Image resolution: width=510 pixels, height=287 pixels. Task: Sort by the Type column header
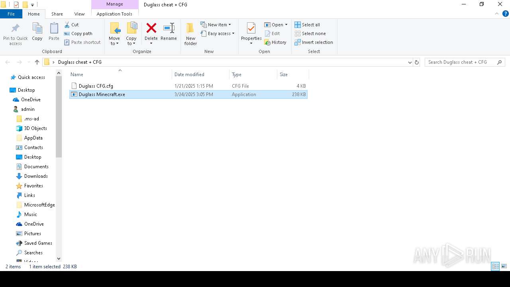point(253,75)
